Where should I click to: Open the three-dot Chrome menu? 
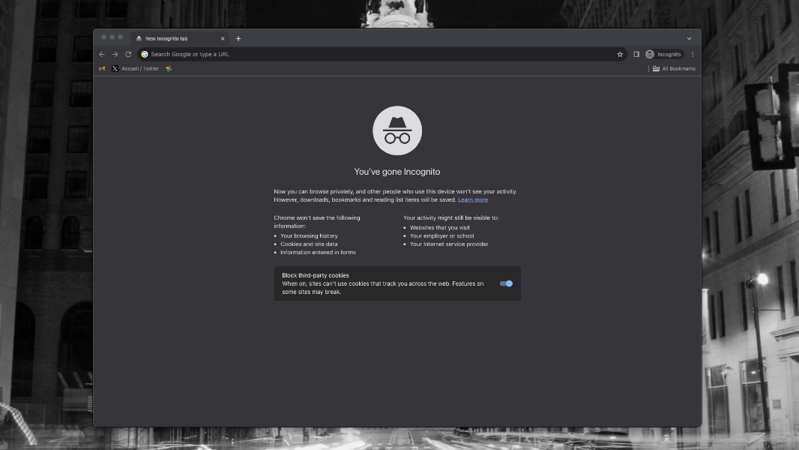(x=692, y=54)
